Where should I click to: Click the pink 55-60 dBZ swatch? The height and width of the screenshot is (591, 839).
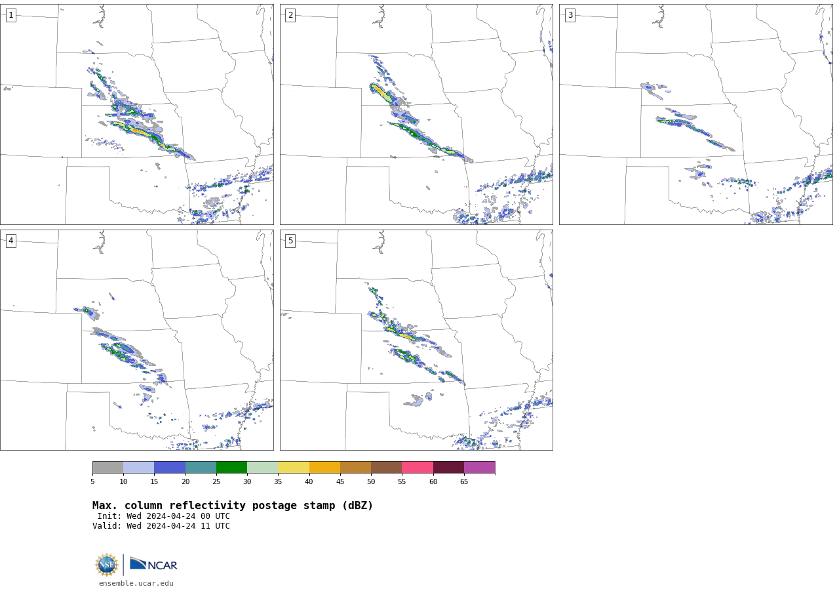click(418, 468)
